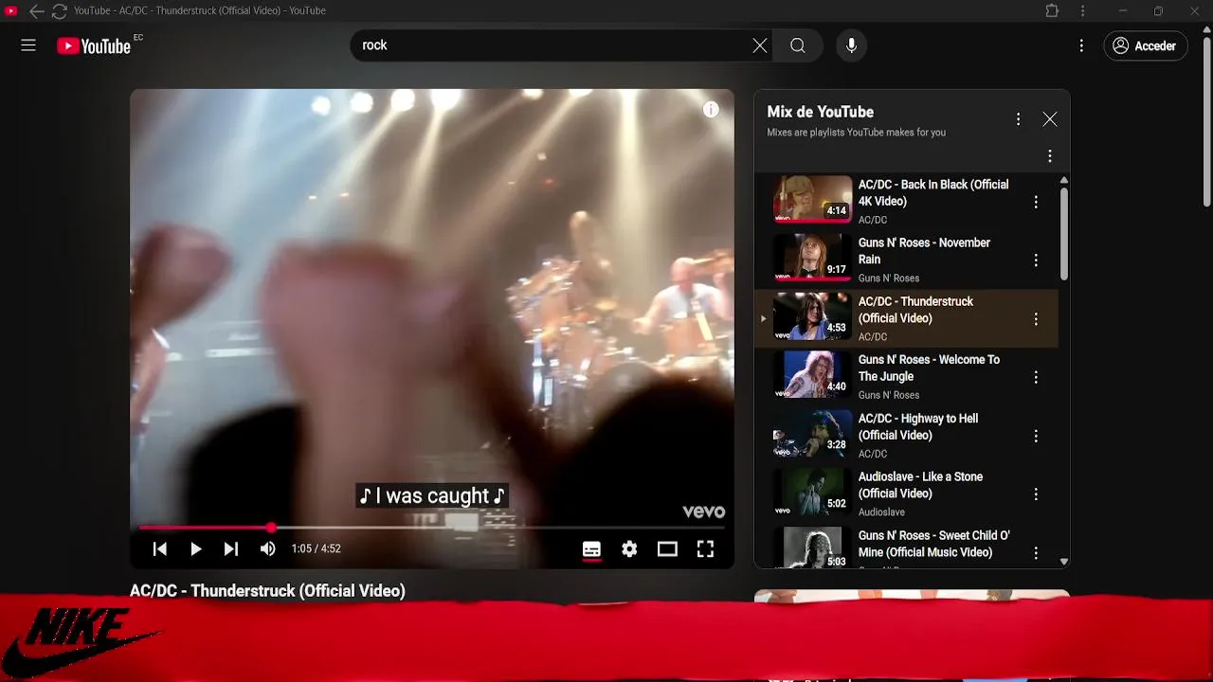Enter full screen mode
The height and width of the screenshot is (682, 1213).
705,549
